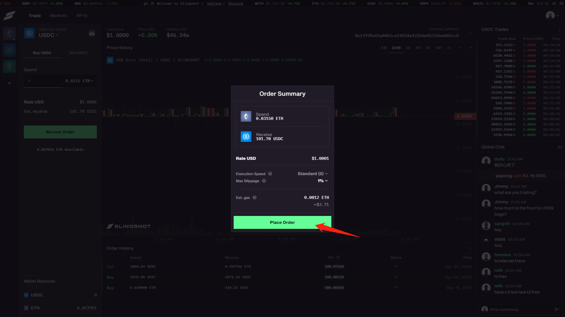Viewport: 565px width, 317px height.
Task: Set chart interval to 1W
Action: 438,48
